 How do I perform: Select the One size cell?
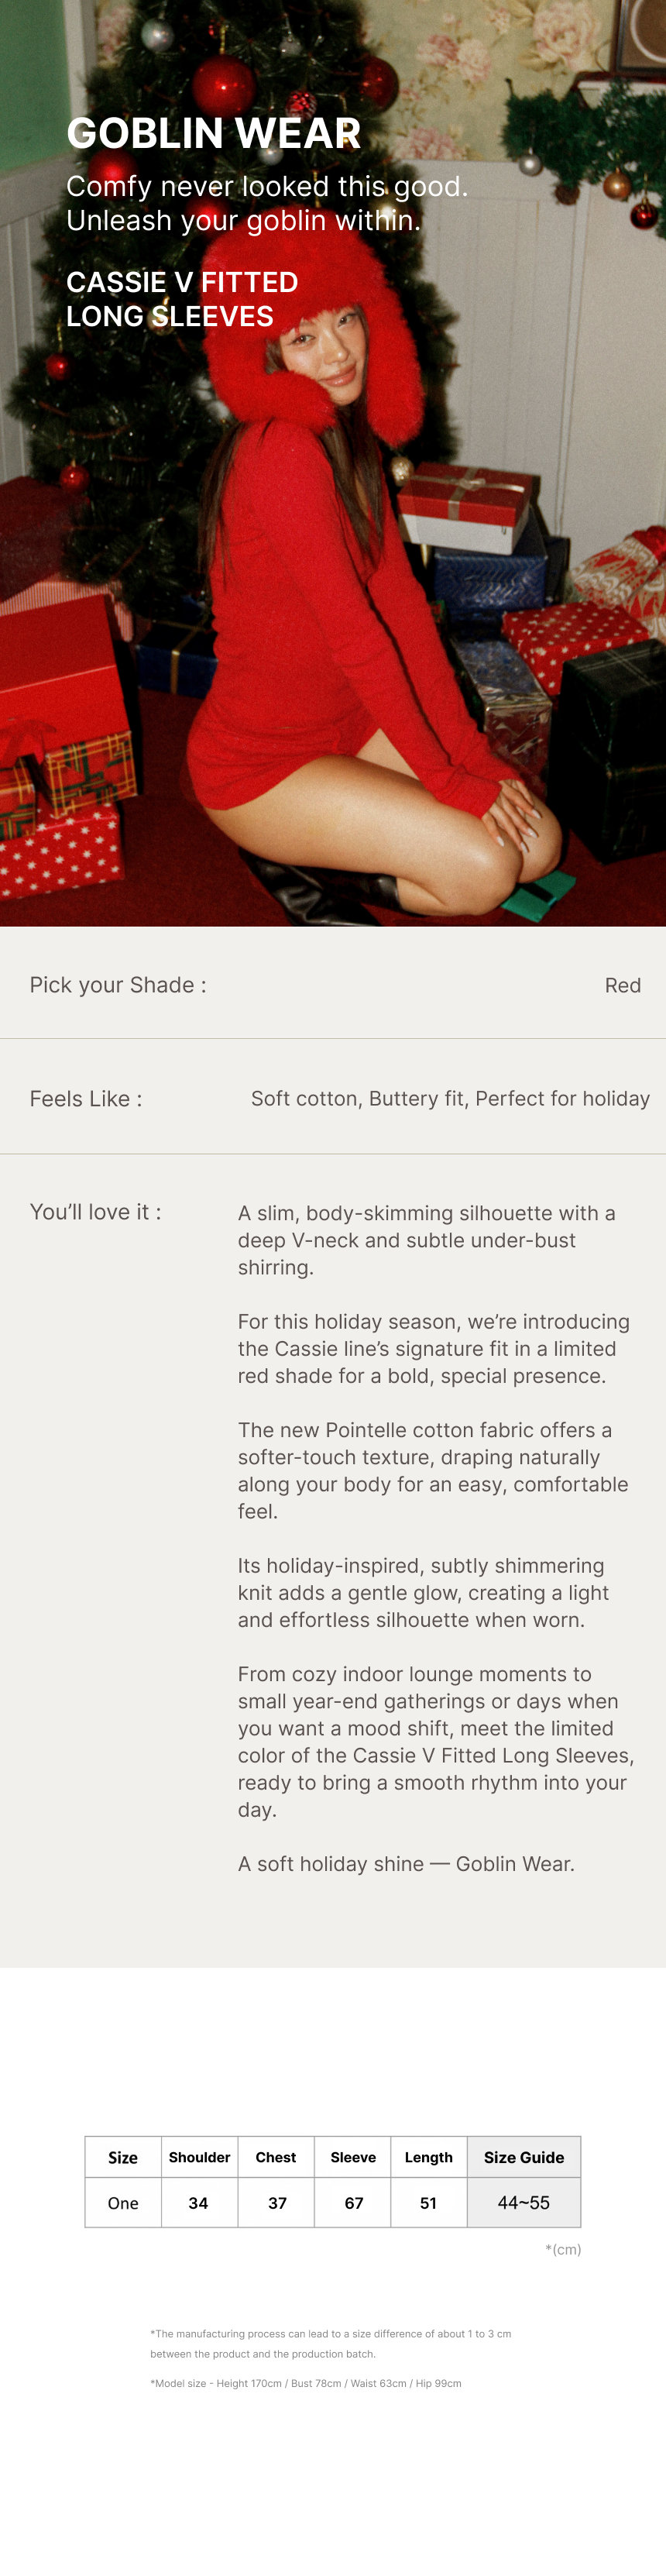coord(123,2203)
